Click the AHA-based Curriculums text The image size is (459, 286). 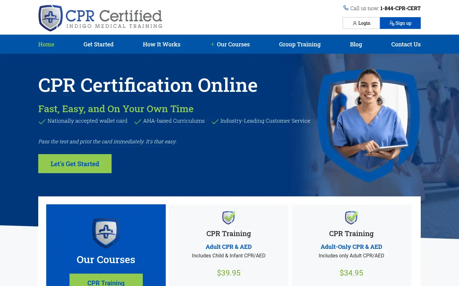pos(174,121)
